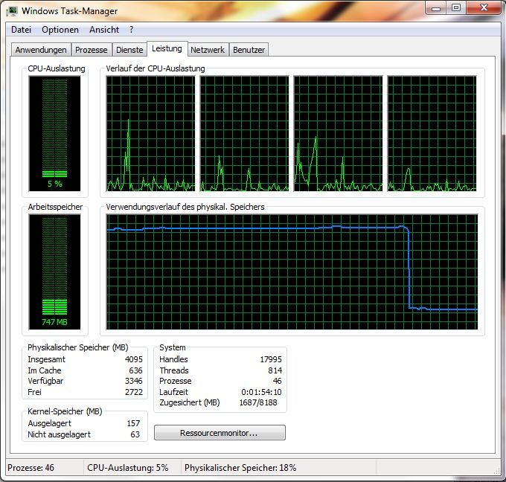Switch to the Anwendungen tab
Image resolution: width=506 pixels, height=482 pixels.
[x=41, y=50]
